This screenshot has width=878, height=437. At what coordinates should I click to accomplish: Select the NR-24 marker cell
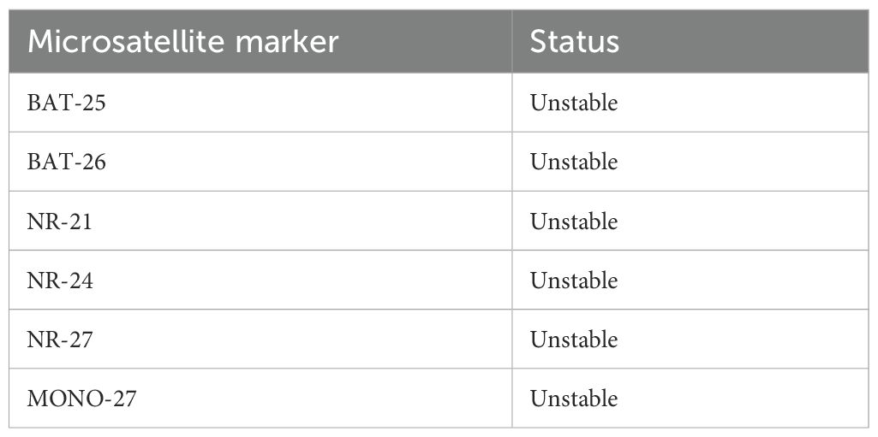pyautogui.click(x=60, y=281)
